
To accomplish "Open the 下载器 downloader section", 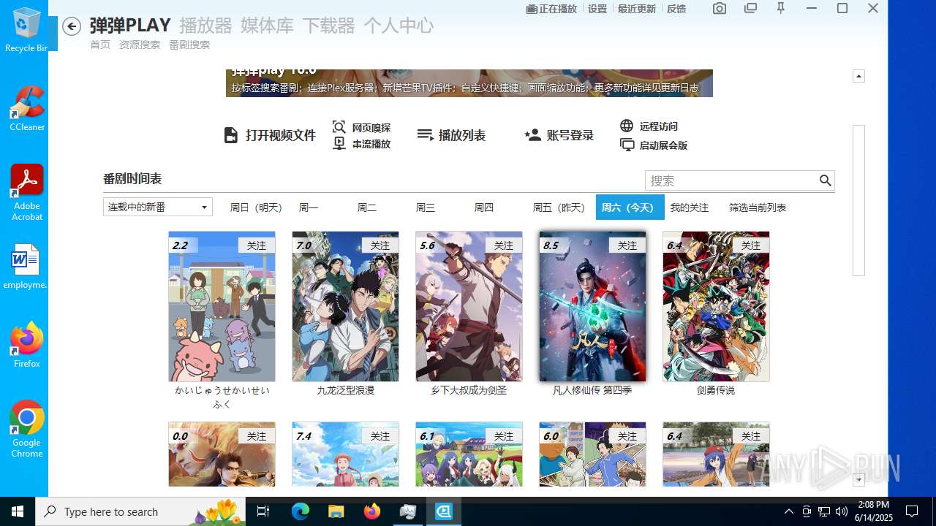I will point(328,26).
